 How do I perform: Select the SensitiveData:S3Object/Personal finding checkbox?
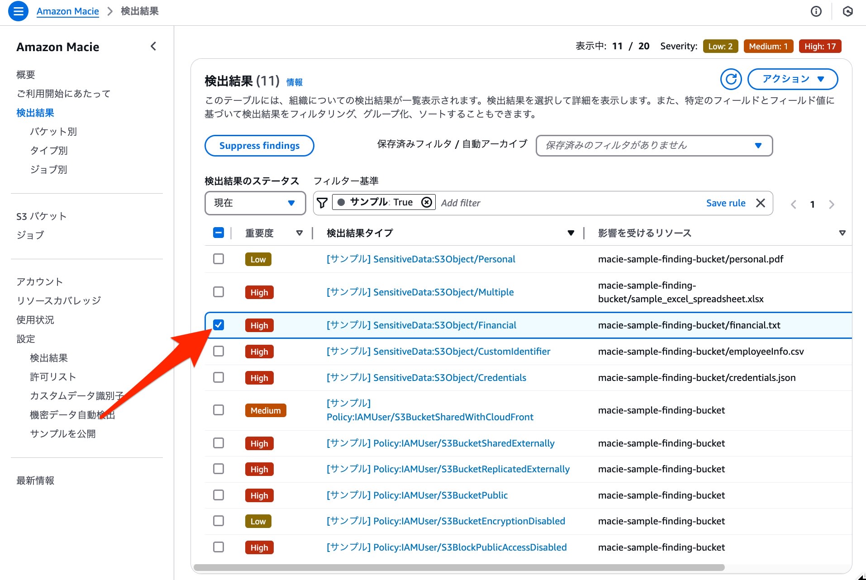(x=219, y=259)
